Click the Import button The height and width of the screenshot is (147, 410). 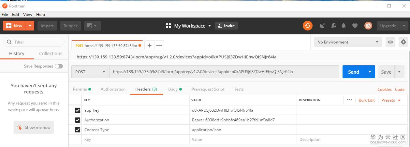47,26
